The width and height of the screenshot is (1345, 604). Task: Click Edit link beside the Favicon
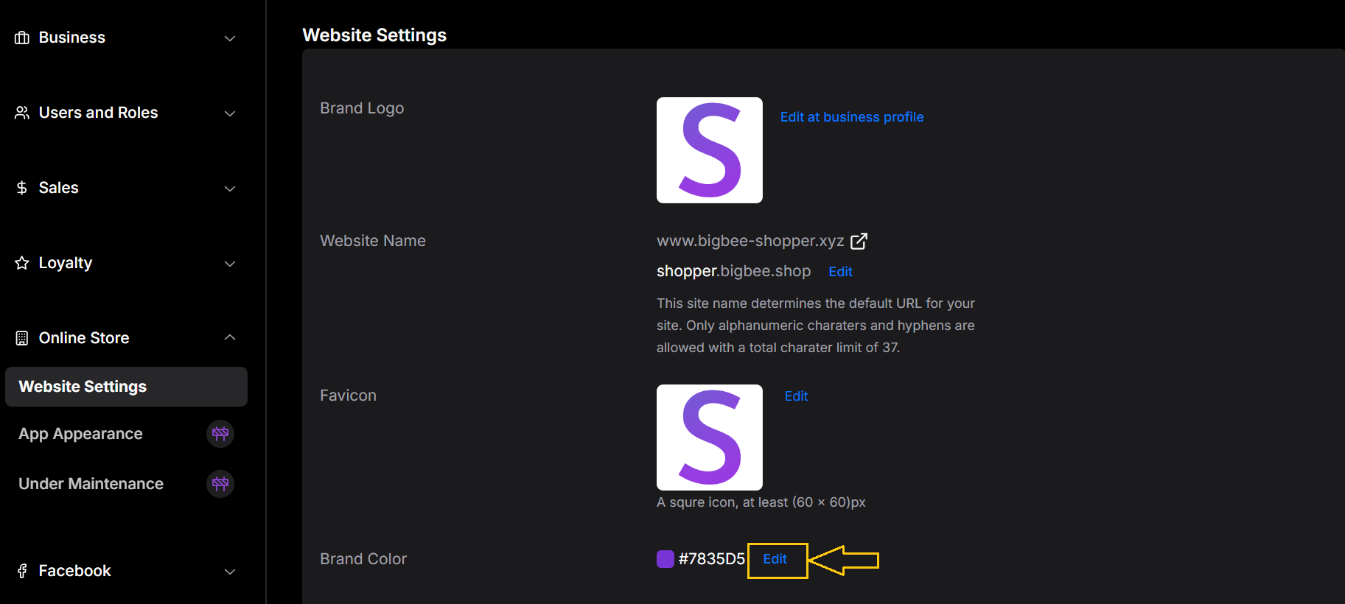(796, 396)
